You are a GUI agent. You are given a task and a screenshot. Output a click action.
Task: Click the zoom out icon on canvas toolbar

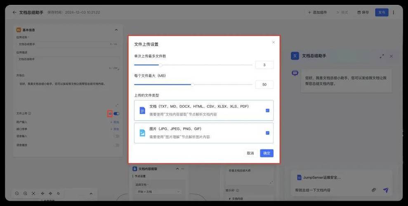(x=17, y=193)
